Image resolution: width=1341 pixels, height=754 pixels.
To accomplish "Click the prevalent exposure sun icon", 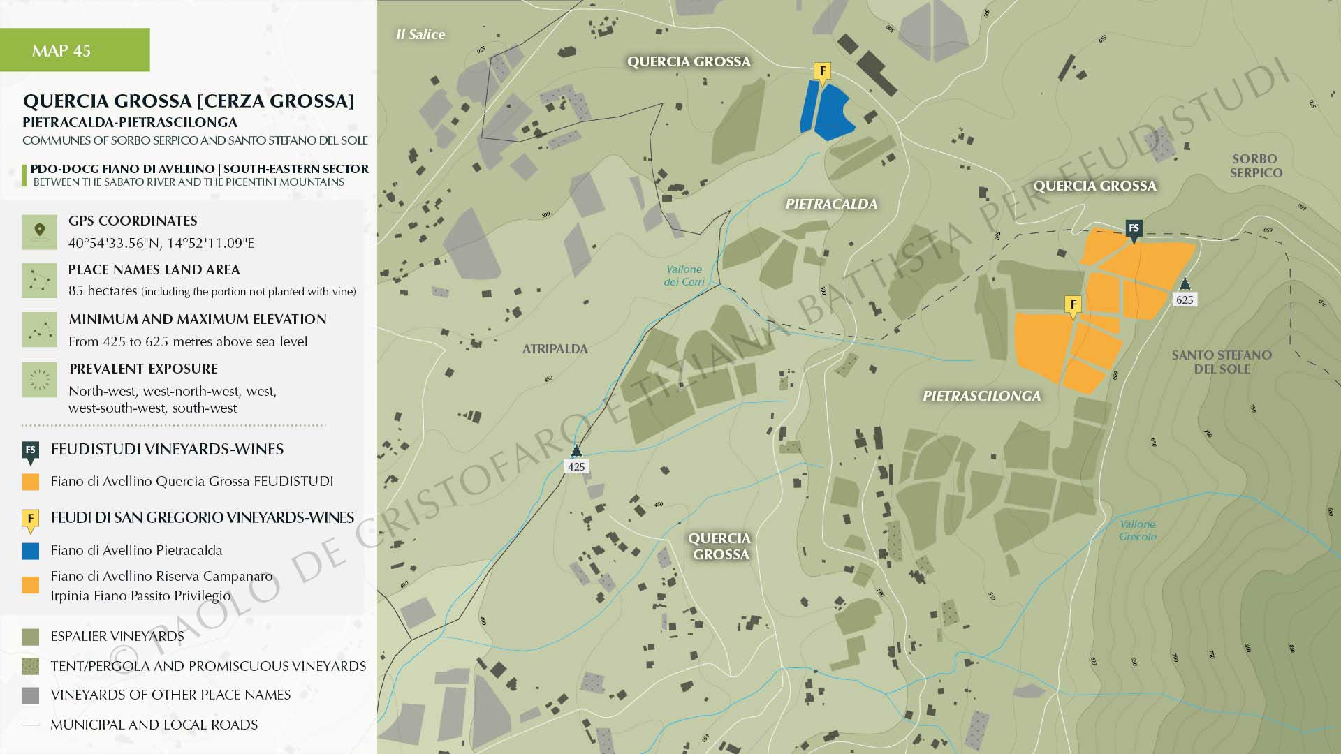I will click(x=39, y=379).
